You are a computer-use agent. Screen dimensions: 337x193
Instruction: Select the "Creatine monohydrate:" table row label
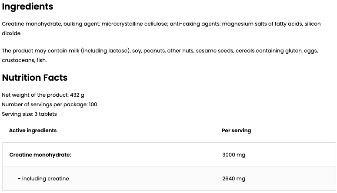40,154
